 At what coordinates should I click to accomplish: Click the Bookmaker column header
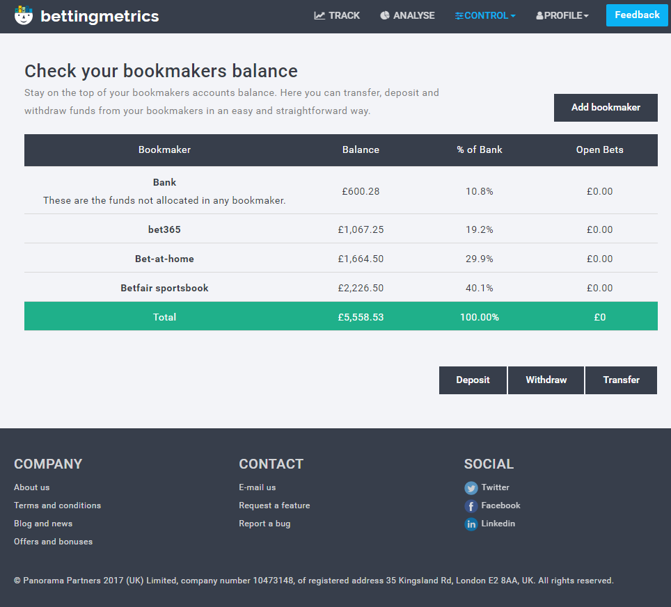tap(164, 149)
